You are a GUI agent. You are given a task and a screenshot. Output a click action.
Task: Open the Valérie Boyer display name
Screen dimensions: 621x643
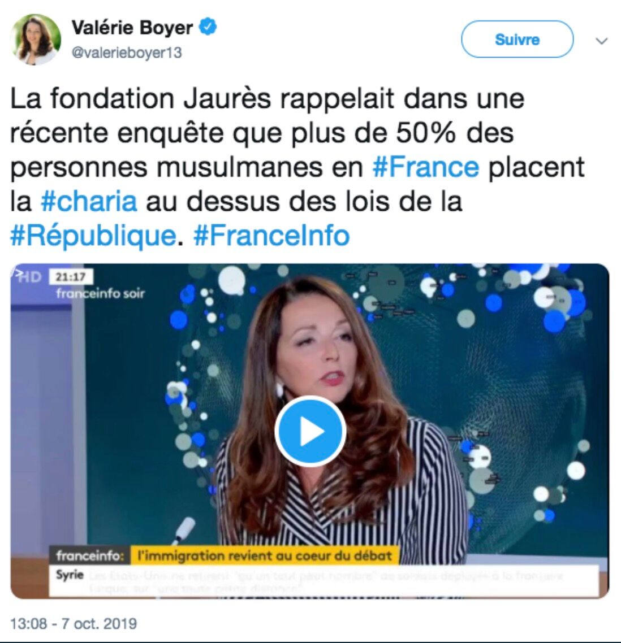pyautogui.click(x=132, y=28)
